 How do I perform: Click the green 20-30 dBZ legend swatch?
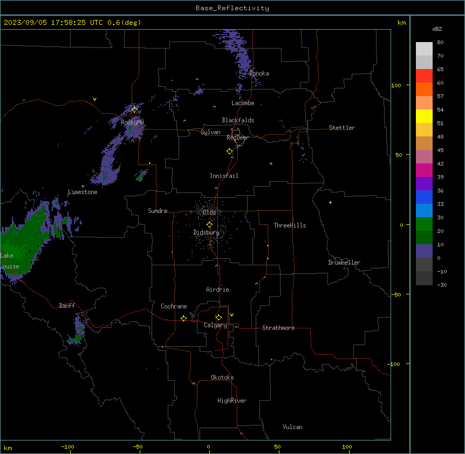coord(424,224)
